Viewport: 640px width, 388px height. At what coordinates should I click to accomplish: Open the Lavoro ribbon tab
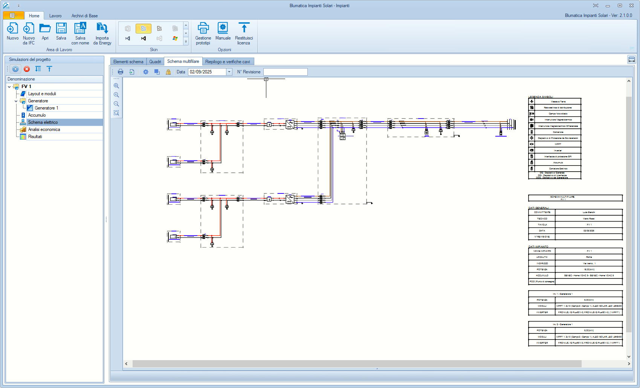click(55, 15)
